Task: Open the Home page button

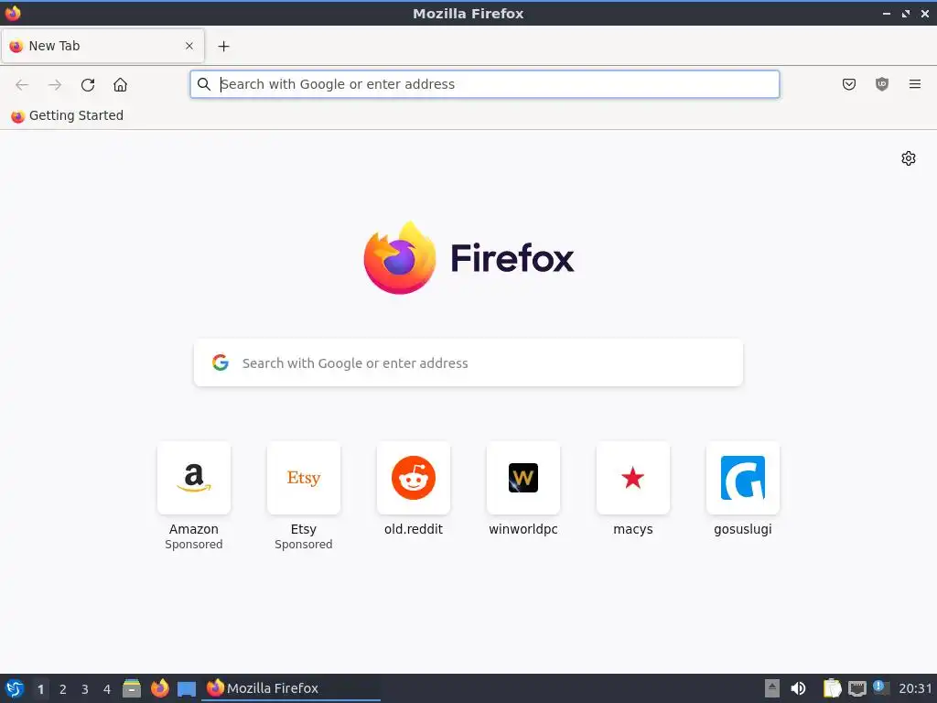Action: (x=120, y=85)
